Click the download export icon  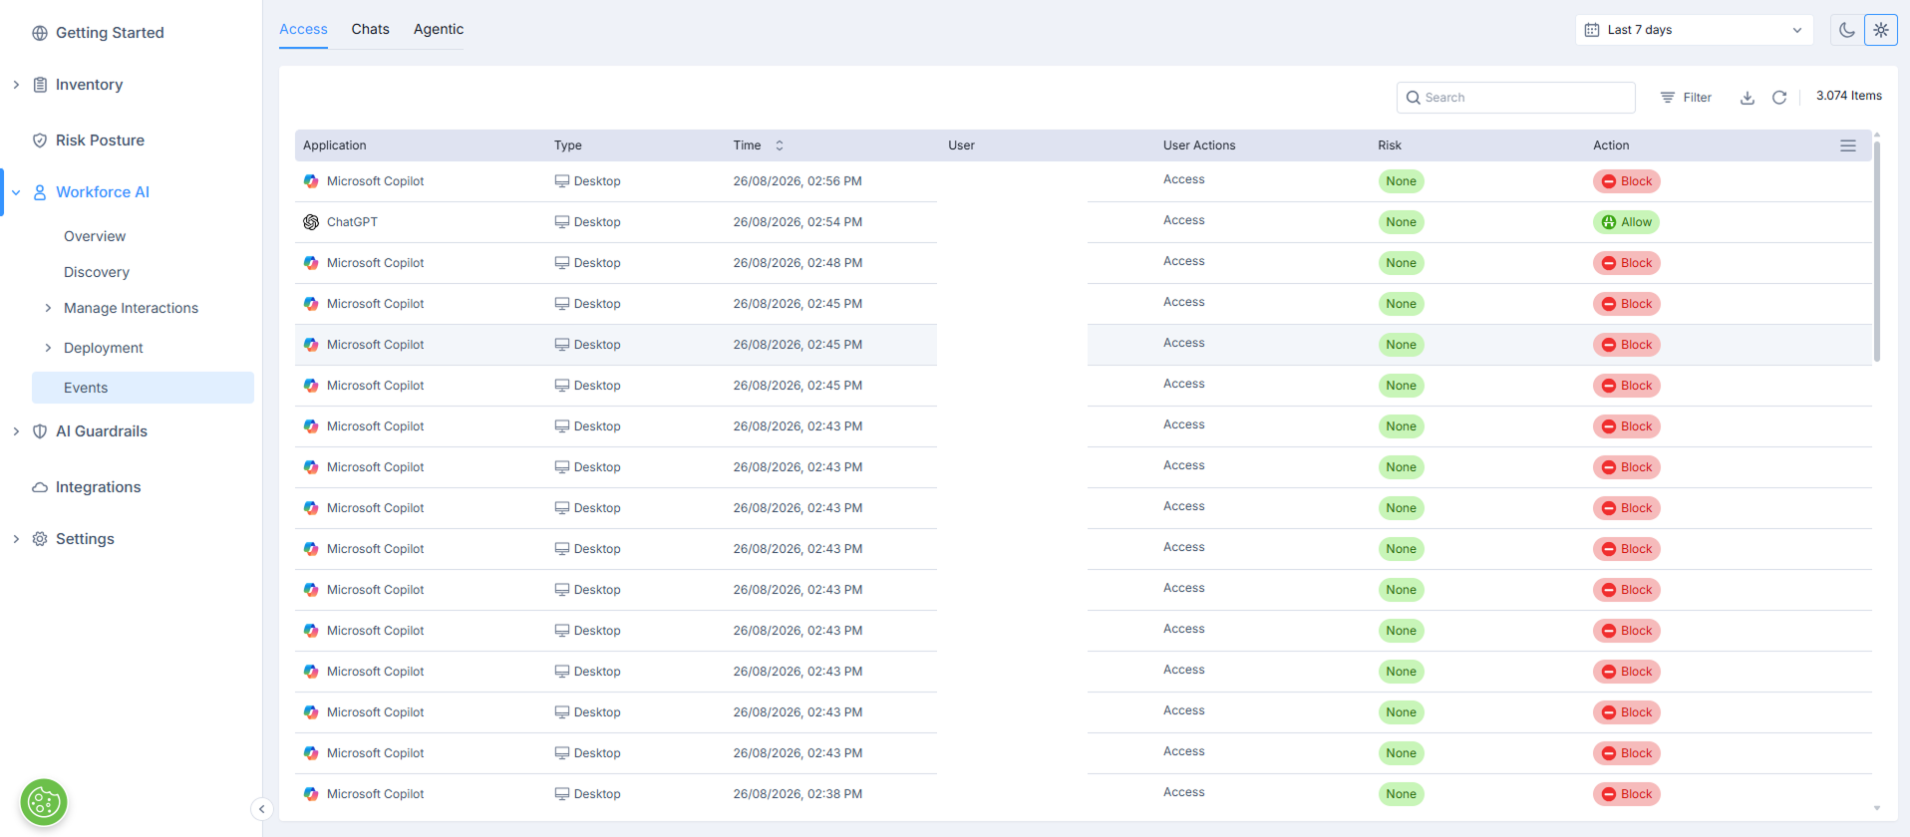tap(1747, 98)
